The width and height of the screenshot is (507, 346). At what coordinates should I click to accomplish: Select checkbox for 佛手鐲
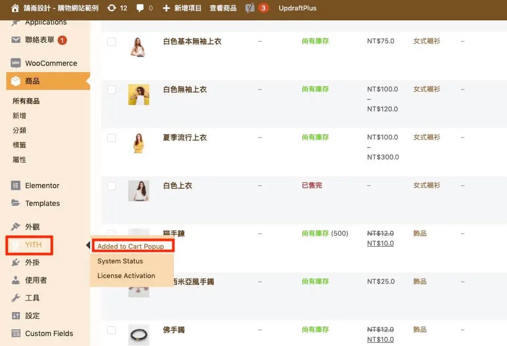(112, 330)
